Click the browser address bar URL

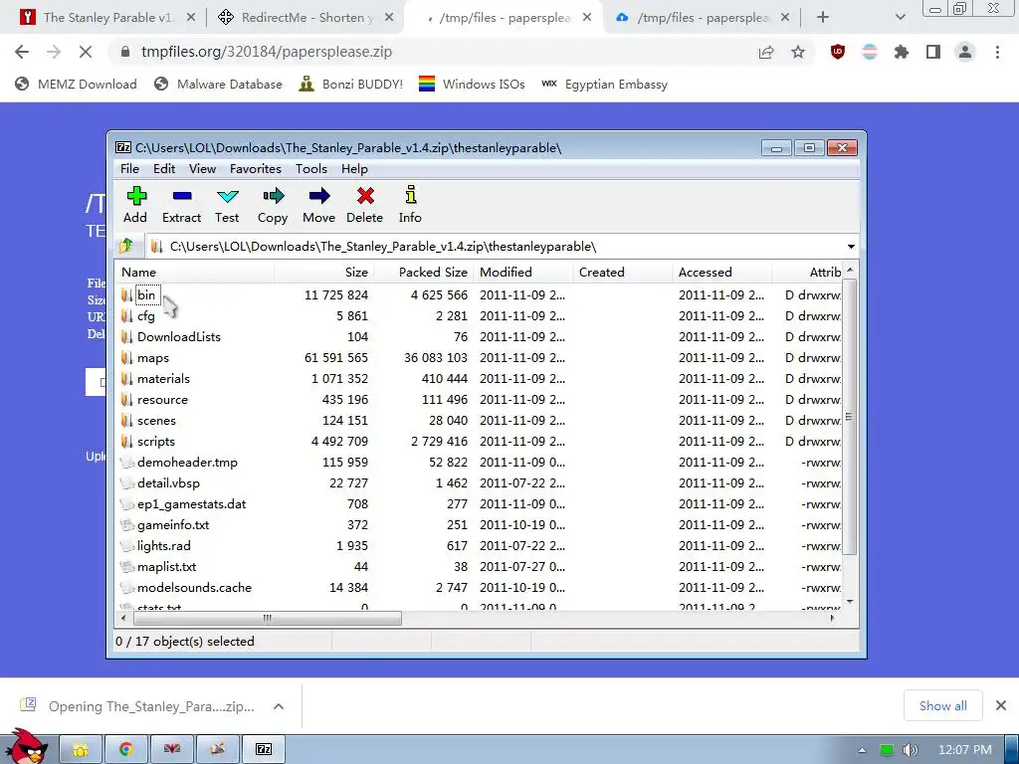click(267, 52)
